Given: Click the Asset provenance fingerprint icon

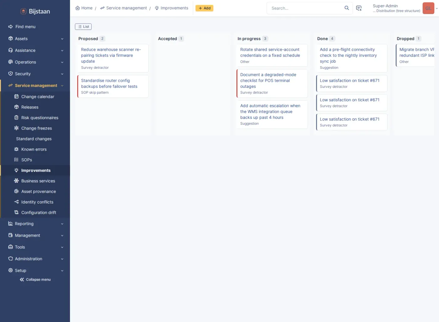Looking at the screenshot, I should pyautogui.click(x=17, y=191).
